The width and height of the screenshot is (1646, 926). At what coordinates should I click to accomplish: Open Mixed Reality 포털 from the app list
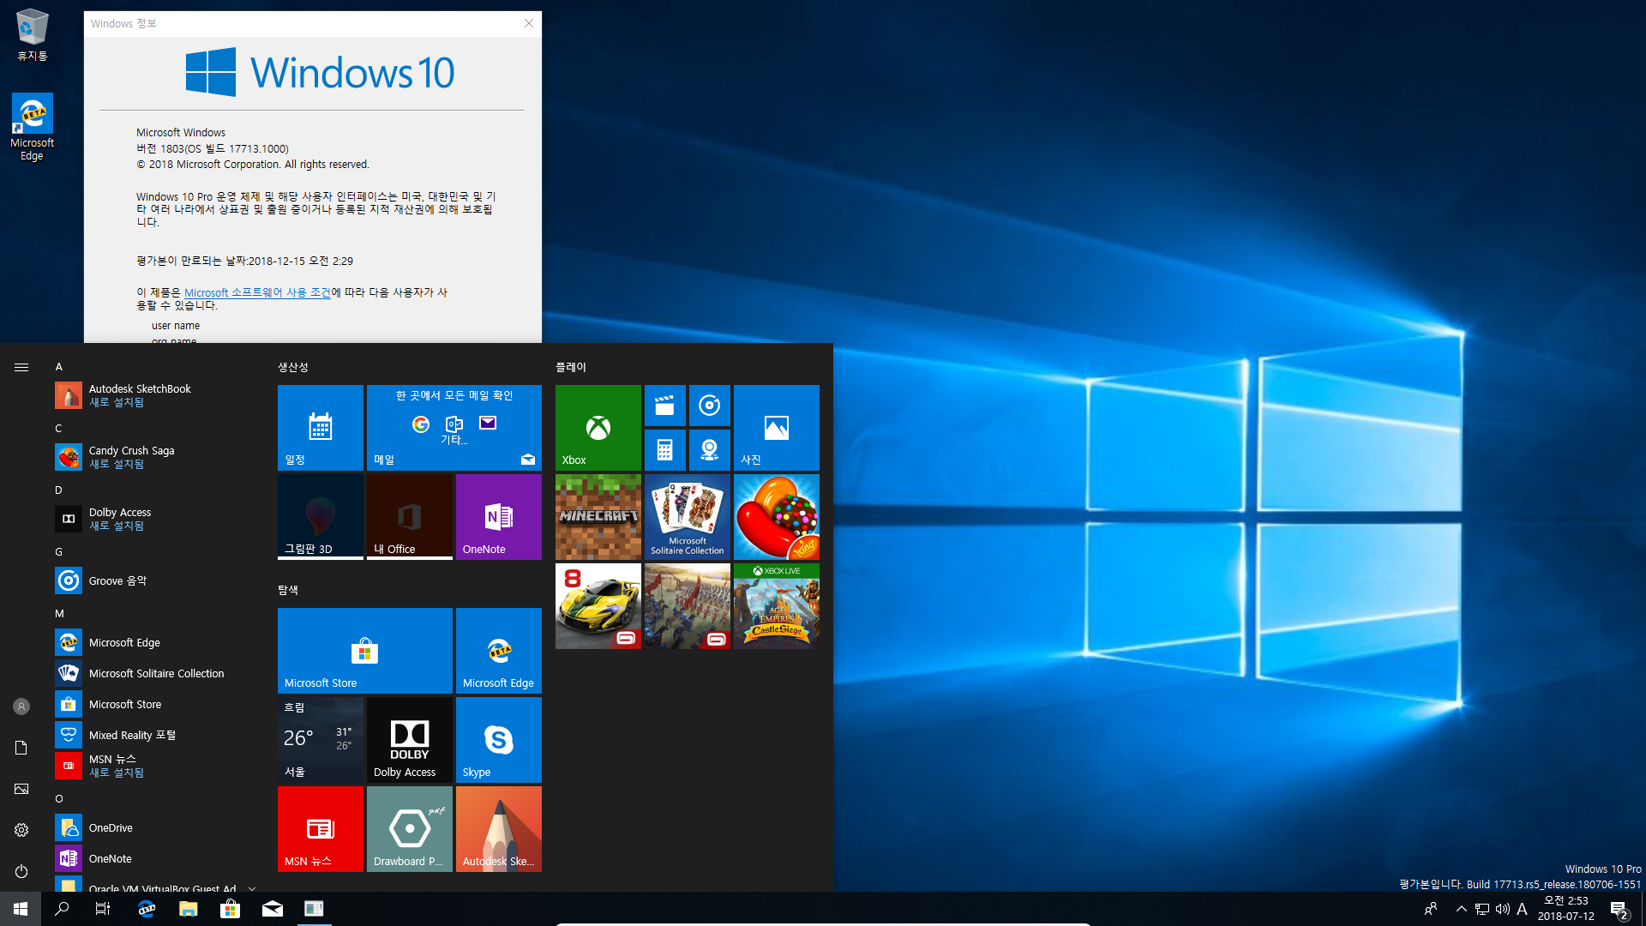(x=154, y=735)
